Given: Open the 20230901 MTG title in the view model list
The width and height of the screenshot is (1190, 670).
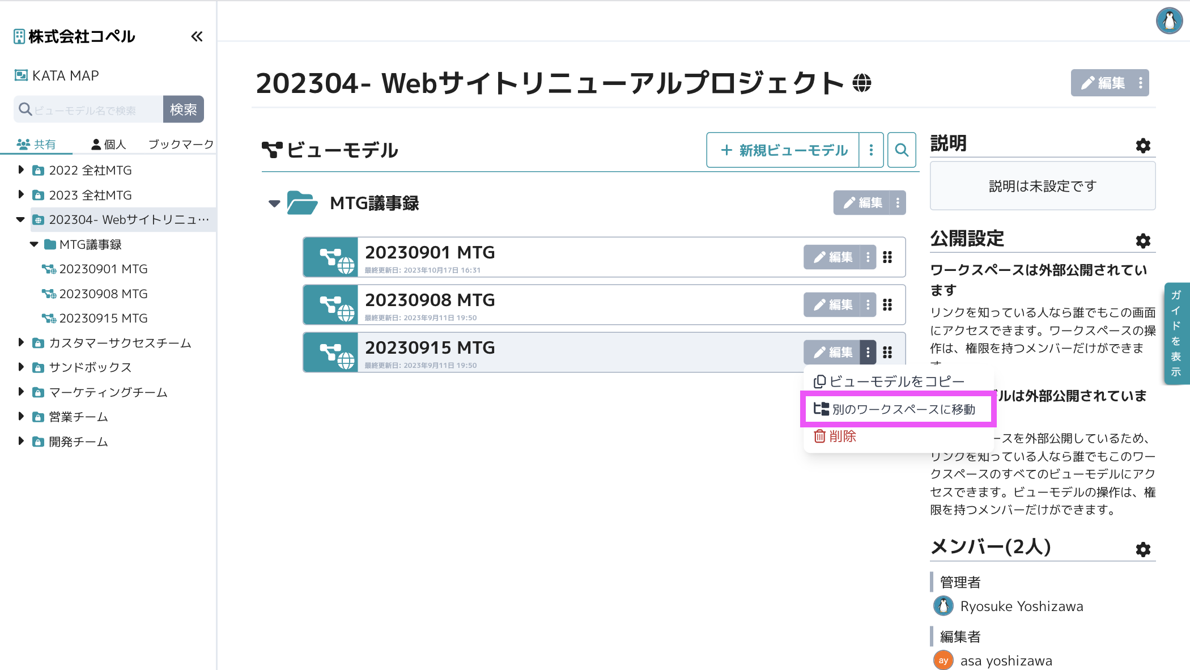Looking at the screenshot, I should tap(430, 252).
